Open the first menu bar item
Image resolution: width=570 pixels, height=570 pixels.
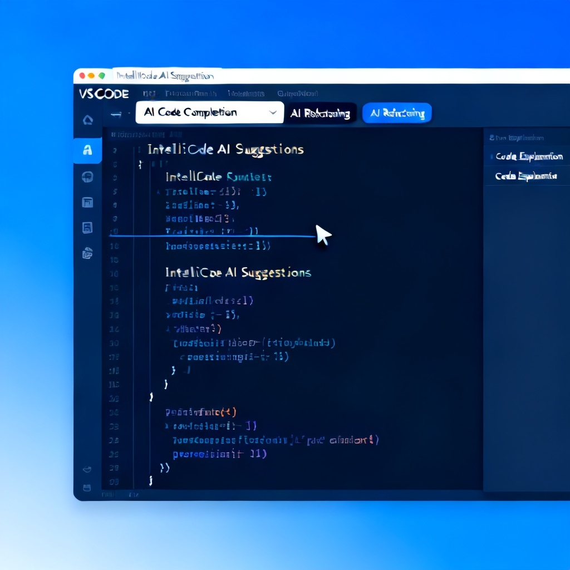[149, 94]
